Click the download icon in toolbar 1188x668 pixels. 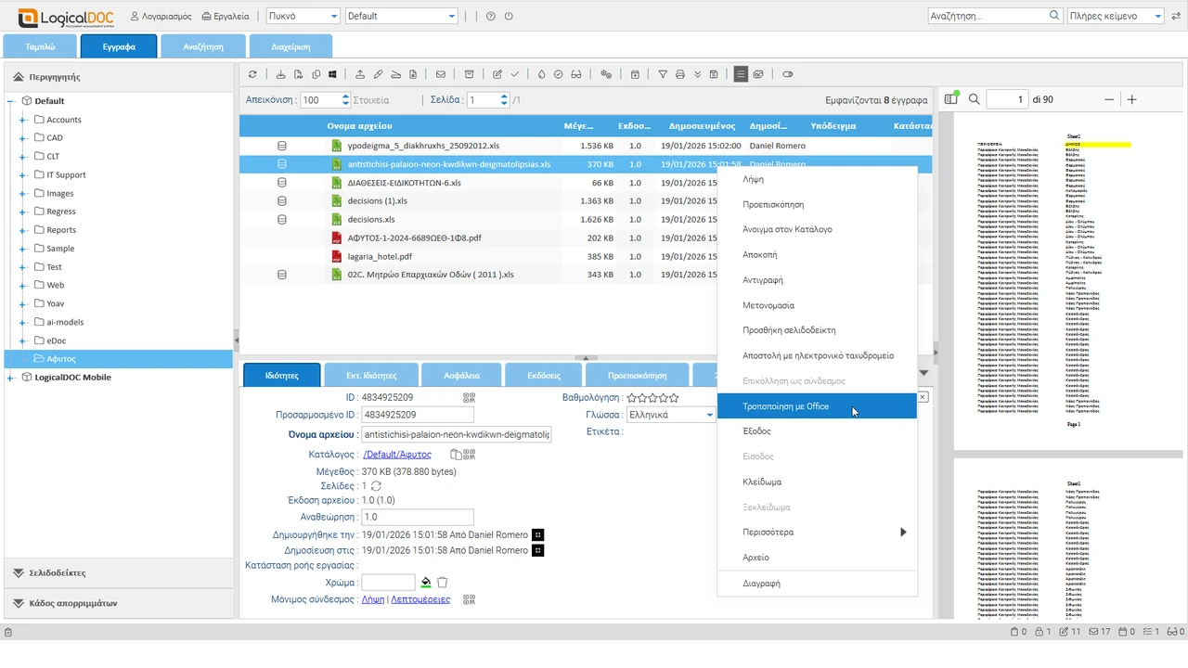click(281, 74)
